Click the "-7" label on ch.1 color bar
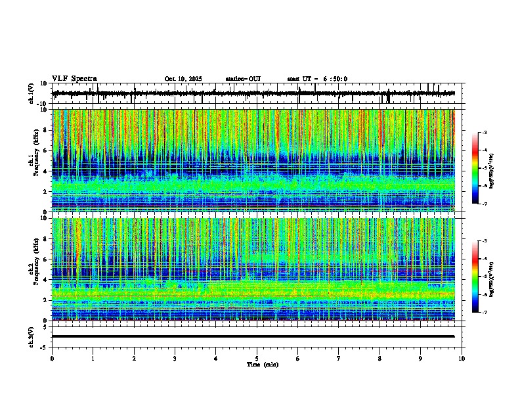This screenshot has width=520, height=402. 484,204
